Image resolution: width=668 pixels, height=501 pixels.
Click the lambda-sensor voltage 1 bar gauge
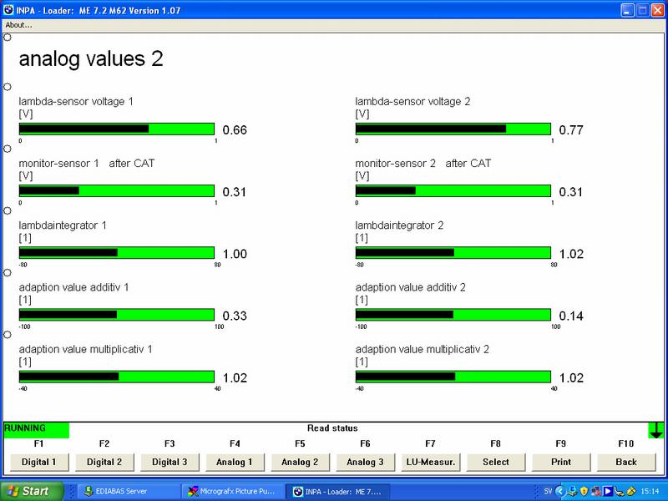(117, 129)
